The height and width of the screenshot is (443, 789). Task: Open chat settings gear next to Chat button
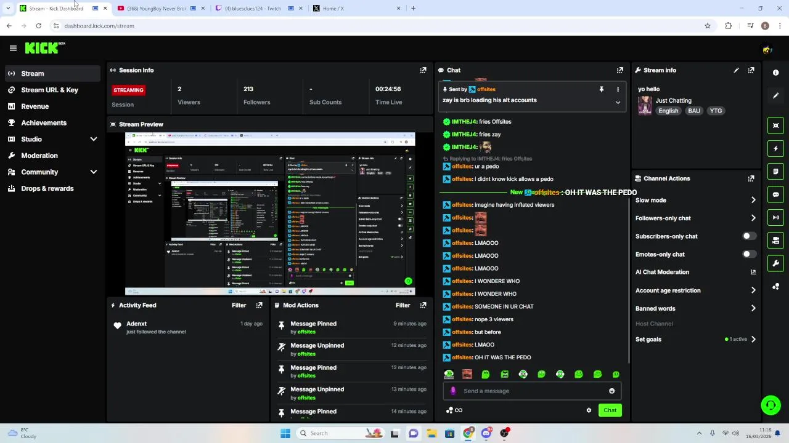(589, 410)
